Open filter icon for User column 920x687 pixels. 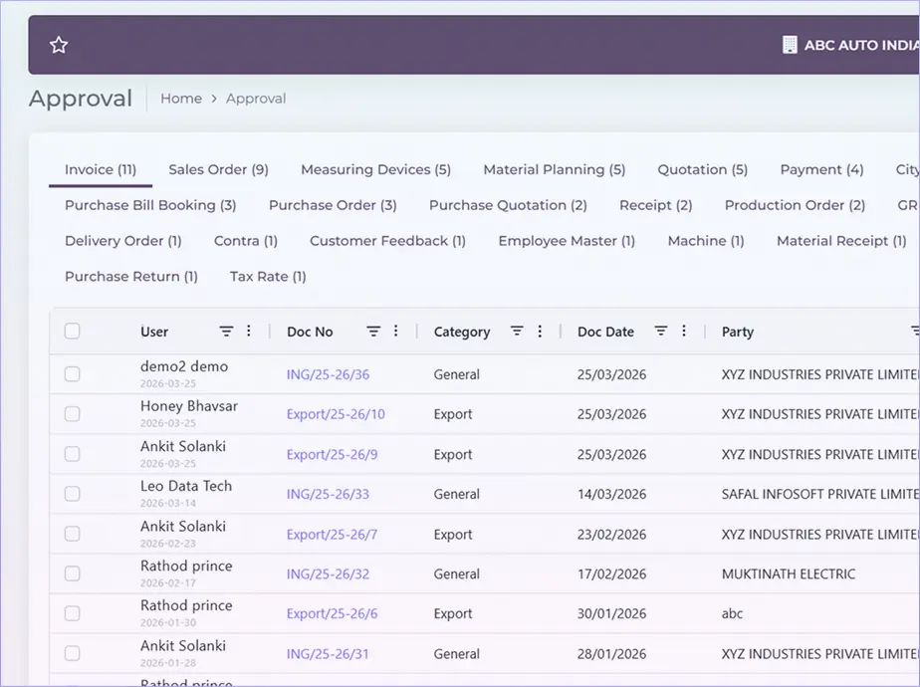[226, 332]
